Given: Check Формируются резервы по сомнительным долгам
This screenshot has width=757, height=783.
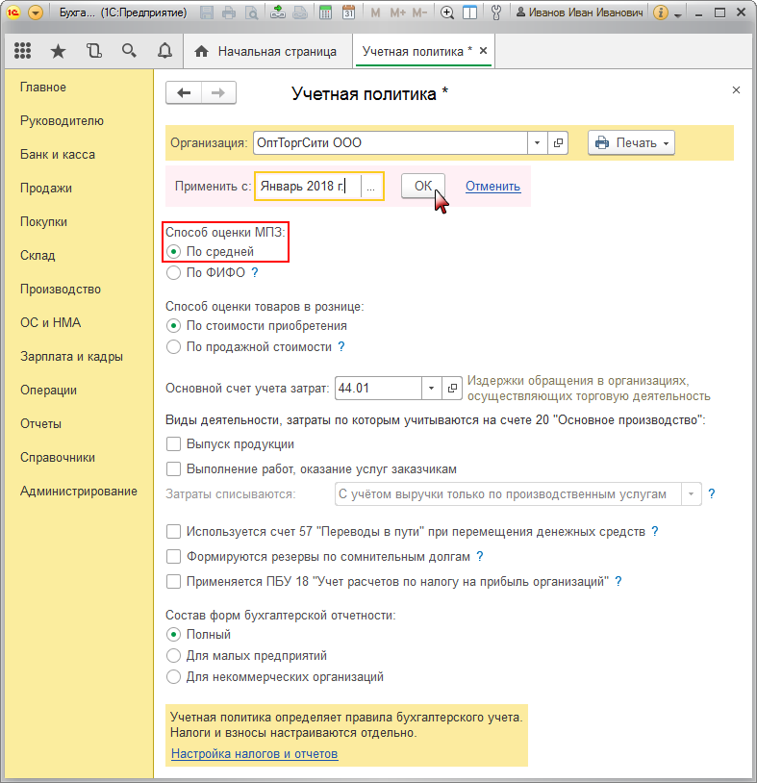Looking at the screenshot, I should click(173, 556).
